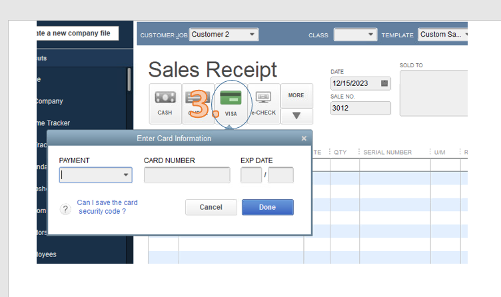
Task: Open 'Can I save the card security code ?' link
Action: (x=107, y=207)
